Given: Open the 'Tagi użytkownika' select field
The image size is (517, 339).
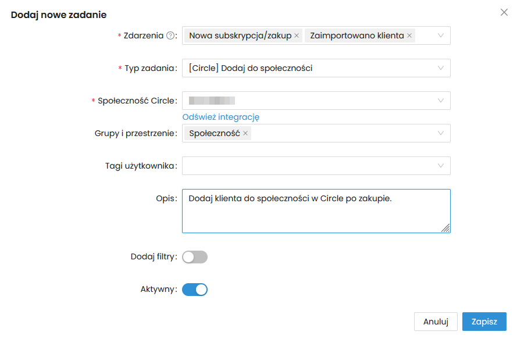Looking at the screenshot, I should click(308, 166).
